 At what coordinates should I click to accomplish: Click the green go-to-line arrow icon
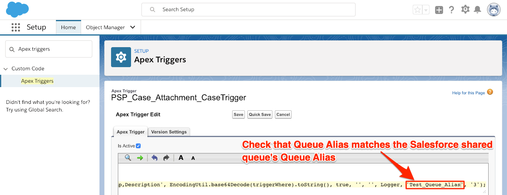(x=140, y=158)
